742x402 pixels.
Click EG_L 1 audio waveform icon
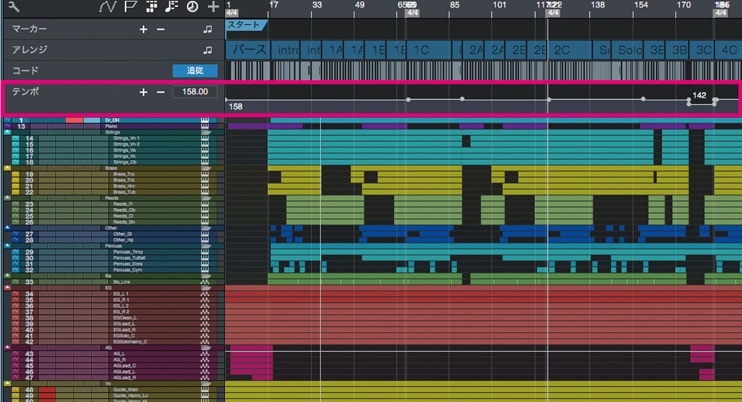pyautogui.click(x=205, y=294)
